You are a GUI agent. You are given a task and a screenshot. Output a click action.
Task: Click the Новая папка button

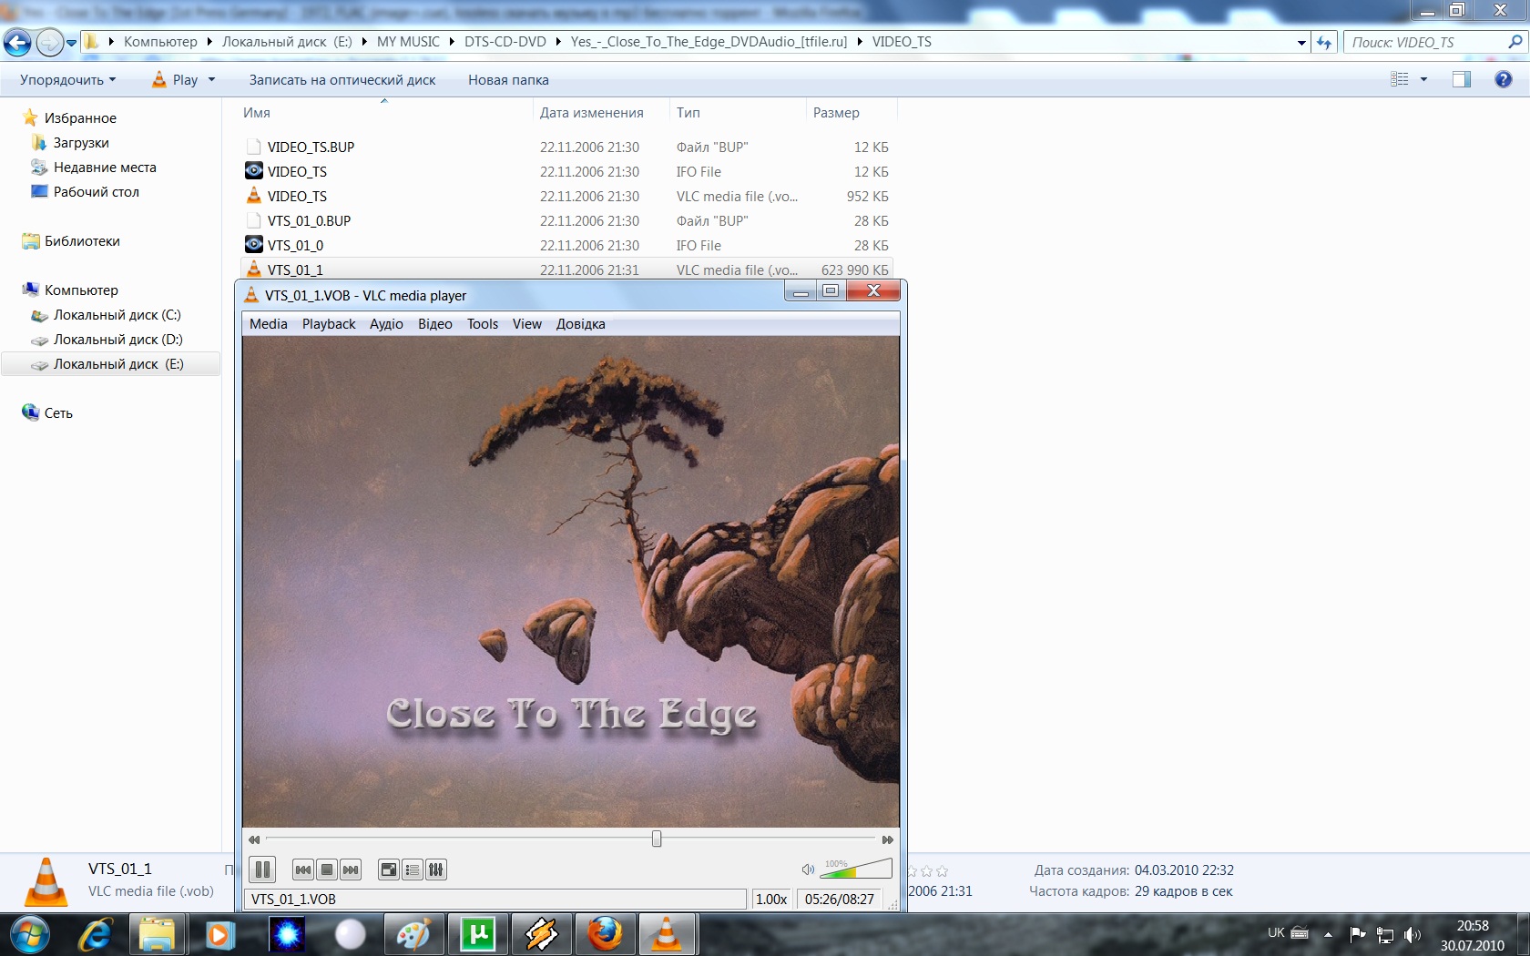click(508, 80)
